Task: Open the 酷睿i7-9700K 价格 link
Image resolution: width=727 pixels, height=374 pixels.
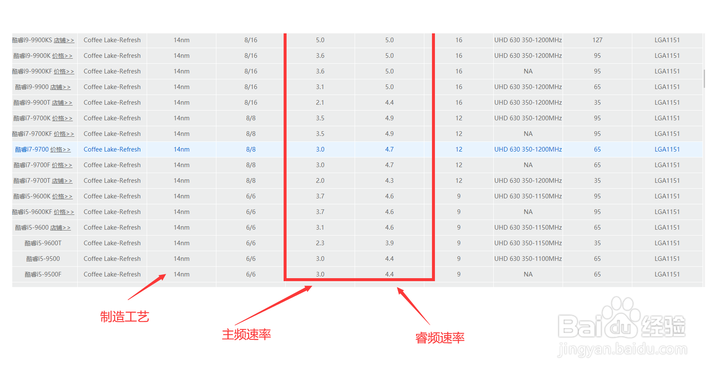Action: 62,118
